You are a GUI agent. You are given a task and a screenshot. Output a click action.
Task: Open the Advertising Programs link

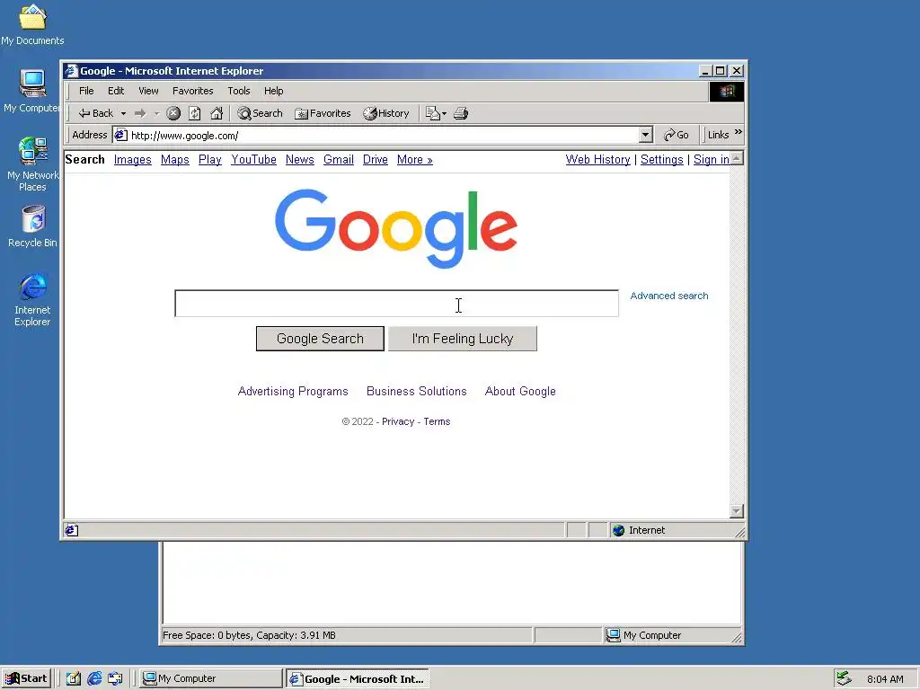point(293,392)
